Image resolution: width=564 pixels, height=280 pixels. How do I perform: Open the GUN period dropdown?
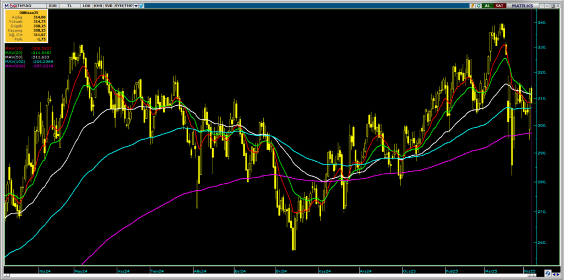(52, 5)
